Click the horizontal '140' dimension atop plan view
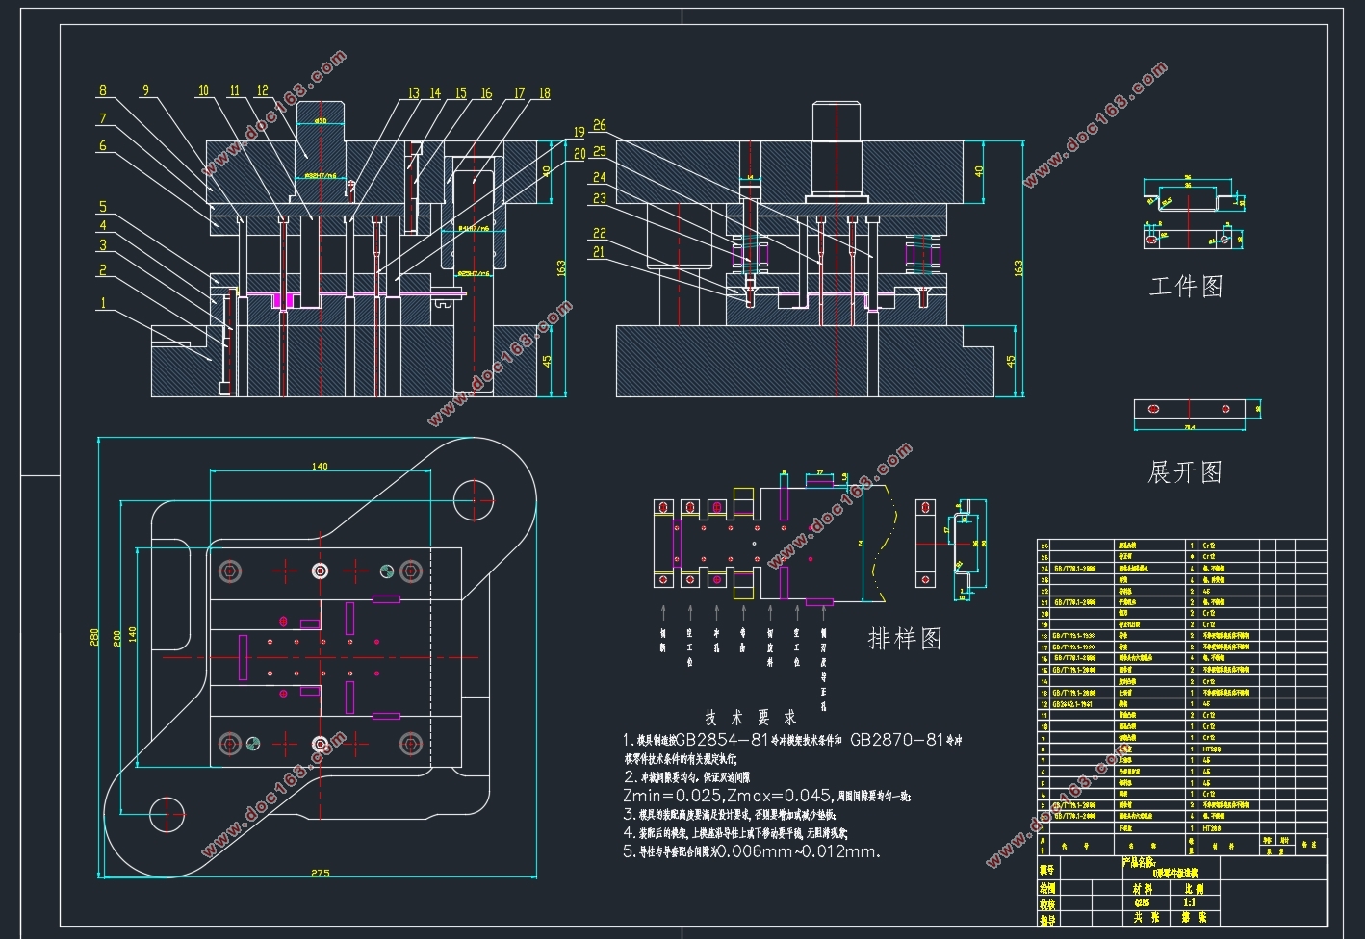1365x939 pixels. click(x=321, y=467)
